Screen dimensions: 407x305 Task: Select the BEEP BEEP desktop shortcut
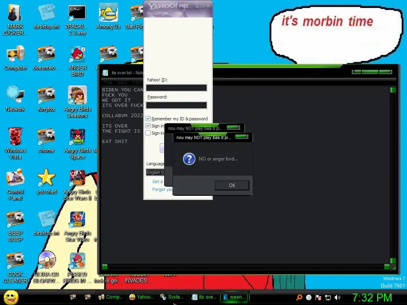point(16,226)
